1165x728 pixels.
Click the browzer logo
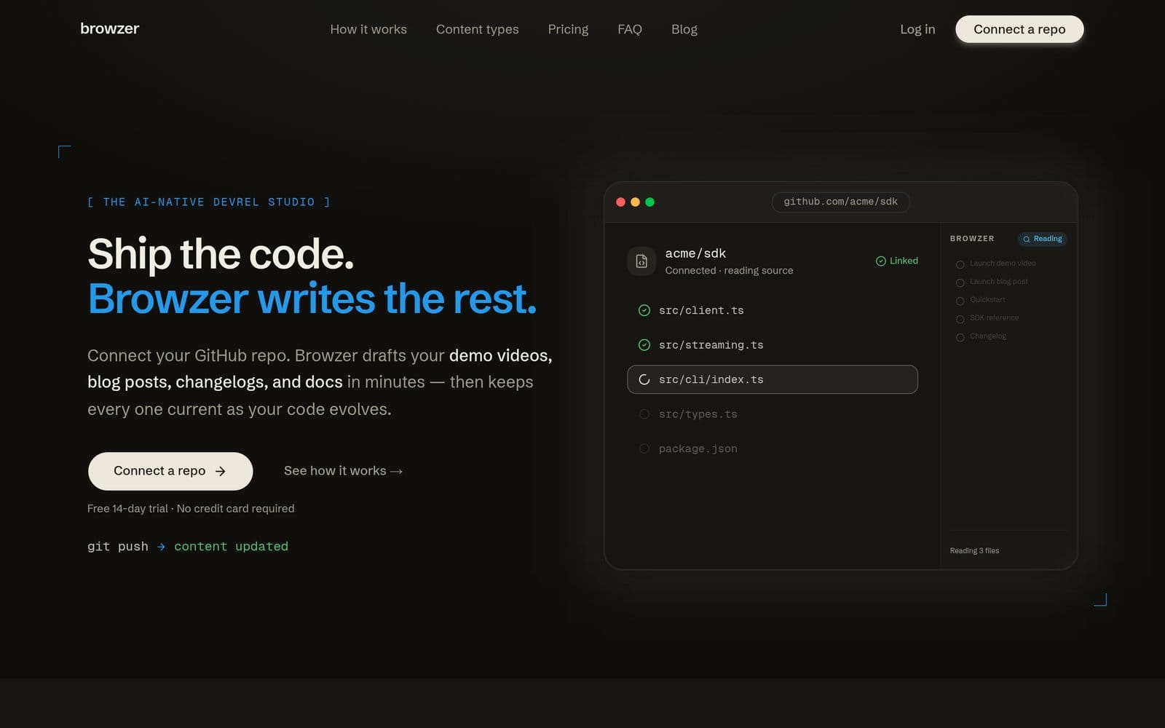109,28
